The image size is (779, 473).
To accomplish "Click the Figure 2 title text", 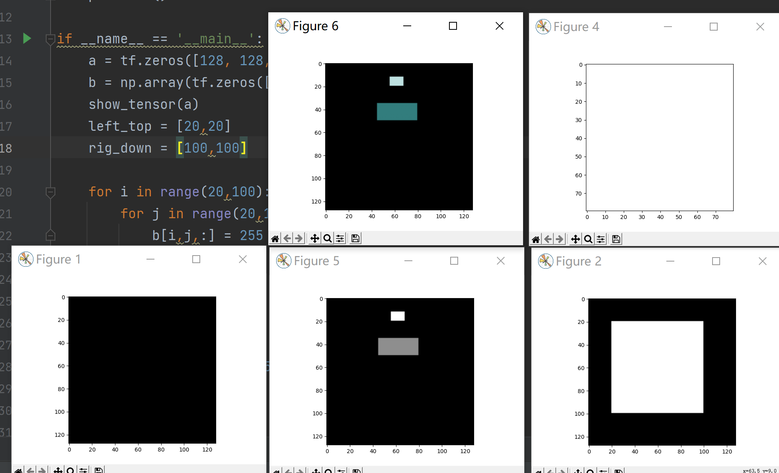I will (x=578, y=261).
